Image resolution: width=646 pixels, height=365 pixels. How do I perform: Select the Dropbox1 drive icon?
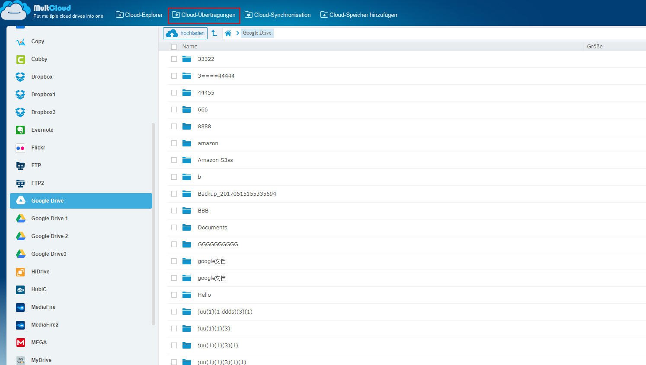[x=20, y=95]
